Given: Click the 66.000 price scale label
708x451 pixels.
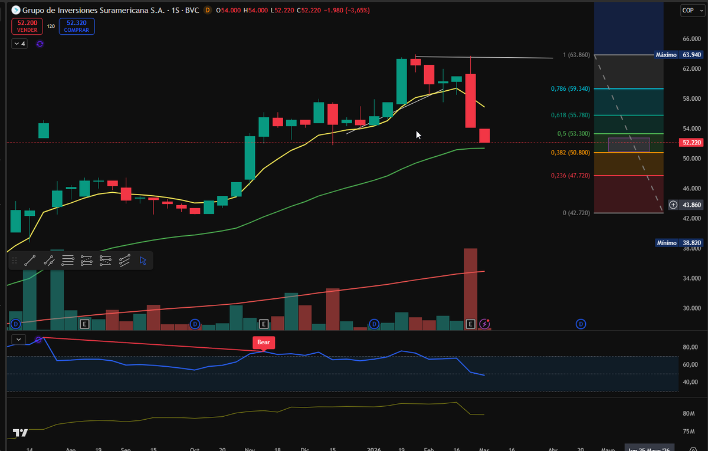Looking at the screenshot, I should (x=691, y=39).
